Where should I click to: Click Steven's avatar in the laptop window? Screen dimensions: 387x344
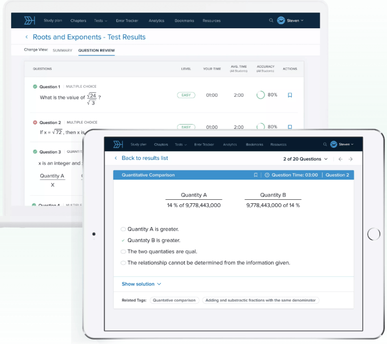pyautogui.click(x=281, y=20)
